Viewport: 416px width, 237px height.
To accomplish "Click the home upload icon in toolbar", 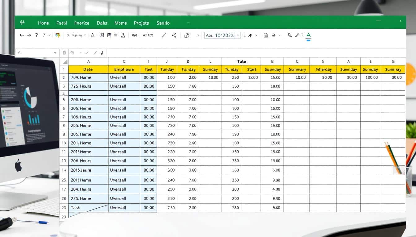I will coord(187,35).
